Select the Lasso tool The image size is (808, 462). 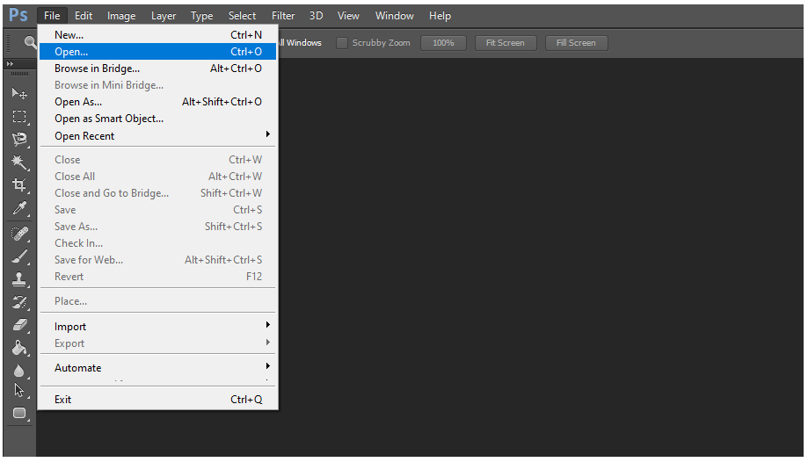point(19,139)
